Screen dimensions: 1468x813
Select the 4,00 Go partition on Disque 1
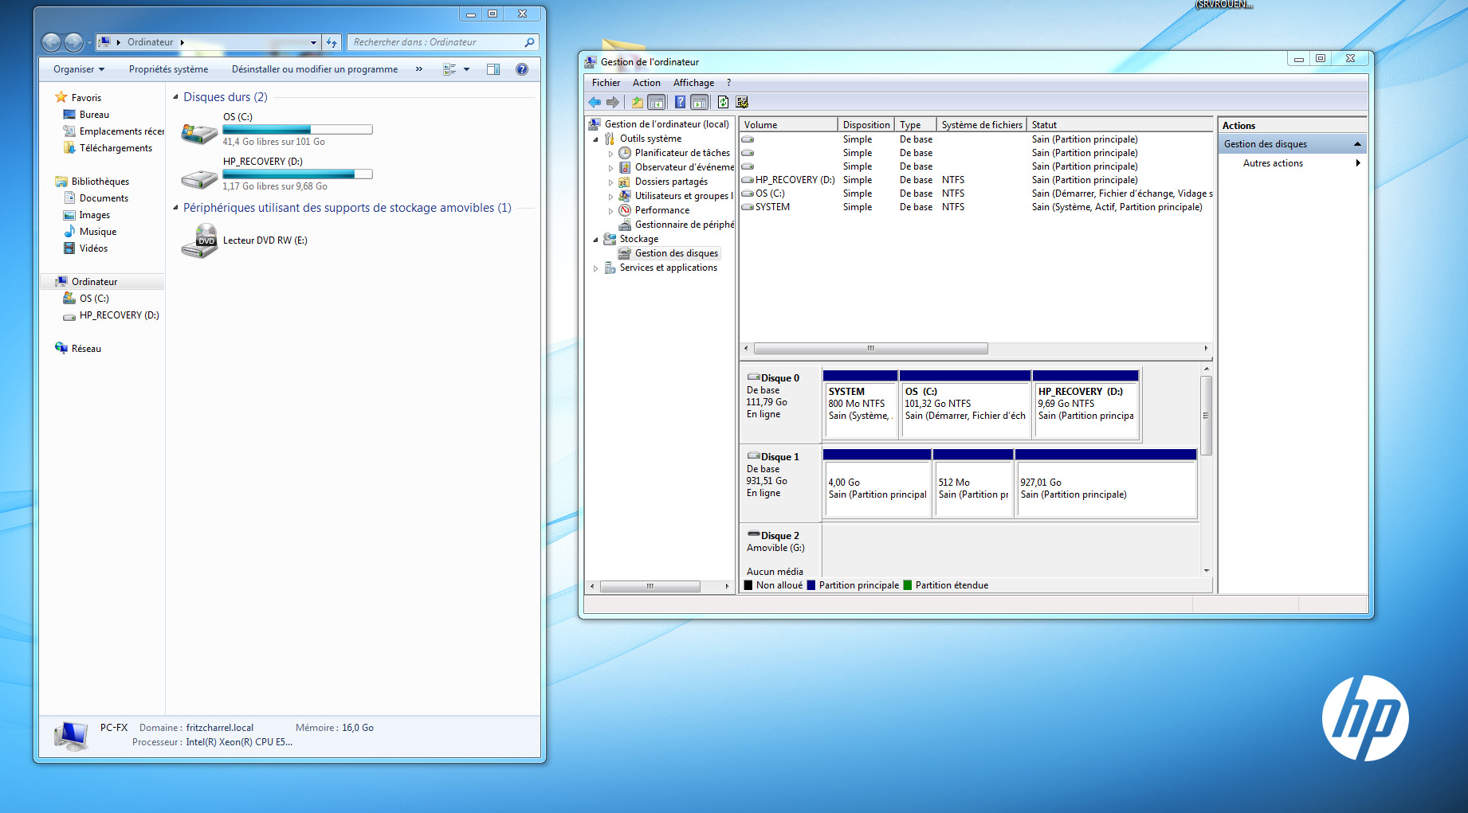(x=877, y=483)
